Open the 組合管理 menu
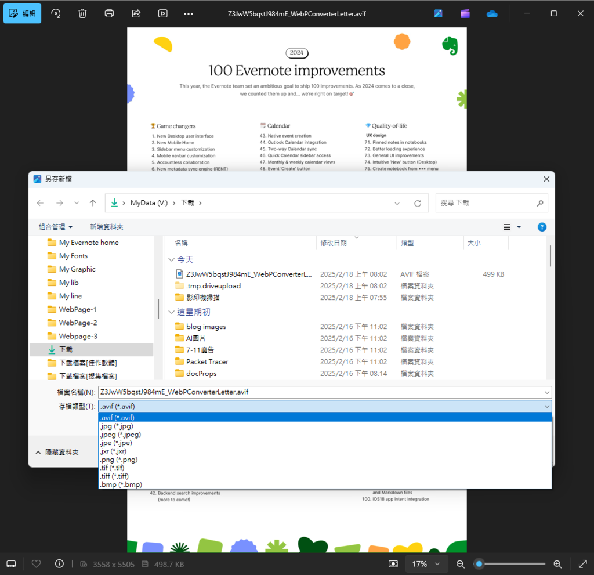The width and height of the screenshot is (594, 575). click(x=55, y=227)
